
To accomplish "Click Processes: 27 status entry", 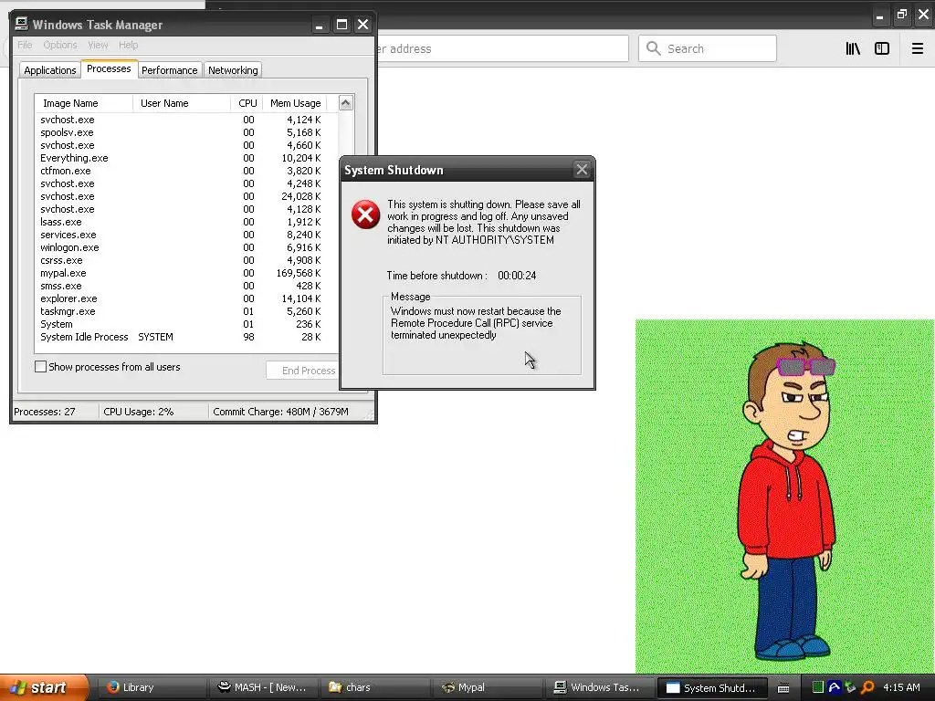I will [56, 412].
